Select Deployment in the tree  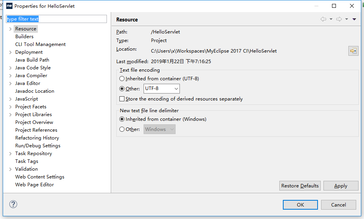click(29, 52)
